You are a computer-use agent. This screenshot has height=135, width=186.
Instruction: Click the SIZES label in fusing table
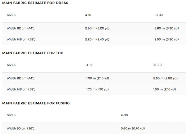[11, 115]
